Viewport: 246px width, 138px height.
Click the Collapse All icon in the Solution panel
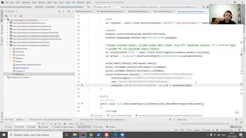tap(63, 11)
